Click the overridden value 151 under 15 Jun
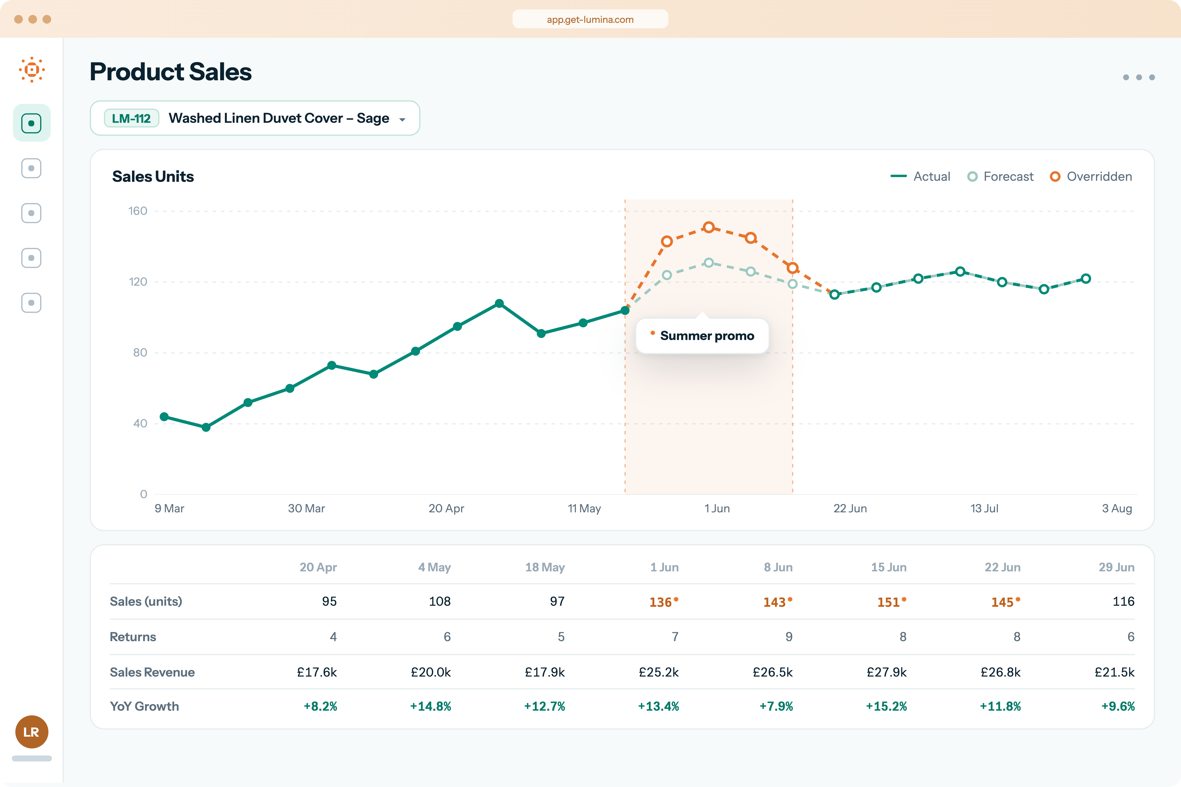 click(x=891, y=602)
